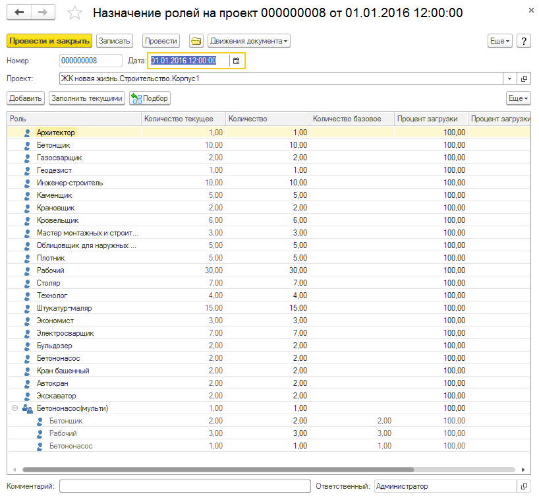Image resolution: width=539 pixels, height=498 pixels.
Task: Select the Штукатур-маляр row
Action: click(268, 308)
